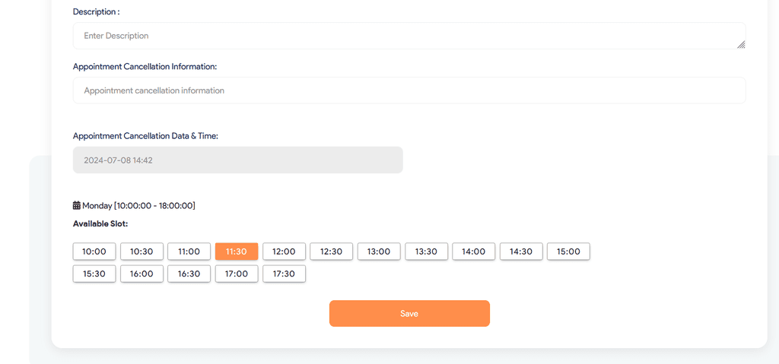
Task: Pick the 10:30 available slot
Action: pos(141,252)
